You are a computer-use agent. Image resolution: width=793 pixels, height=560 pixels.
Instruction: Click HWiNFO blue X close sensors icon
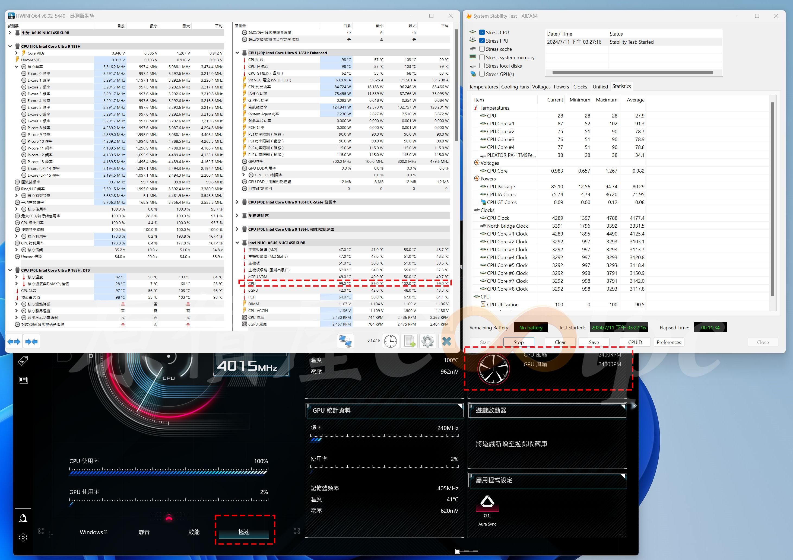(x=447, y=342)
